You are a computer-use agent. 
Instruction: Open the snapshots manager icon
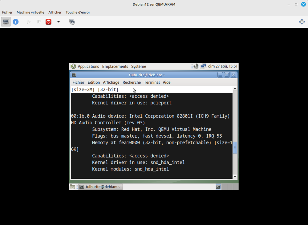point(72,22)
